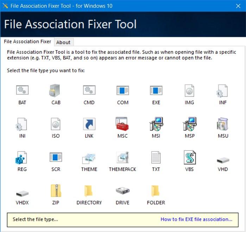The image size is (246, 232).
Task: Pick the MSP installer patch icon
Action: click(x=190, y=124)
